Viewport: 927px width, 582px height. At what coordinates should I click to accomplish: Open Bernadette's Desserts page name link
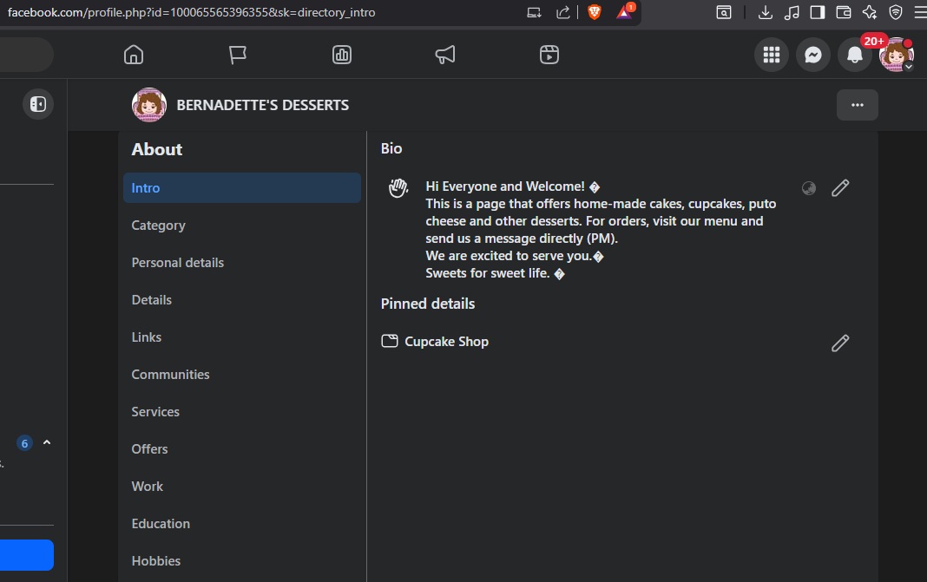[262, 105]
